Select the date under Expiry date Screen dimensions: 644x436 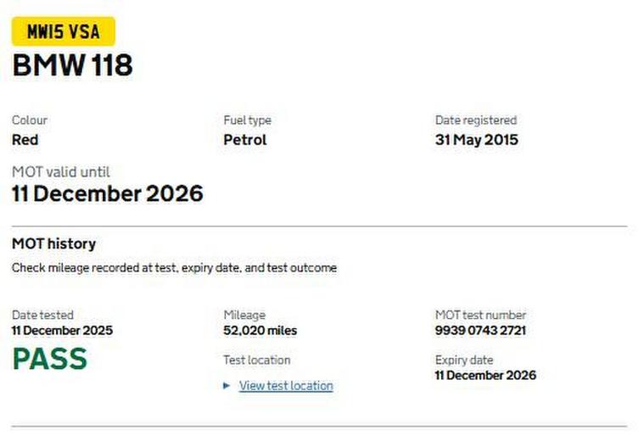[485, 375]
